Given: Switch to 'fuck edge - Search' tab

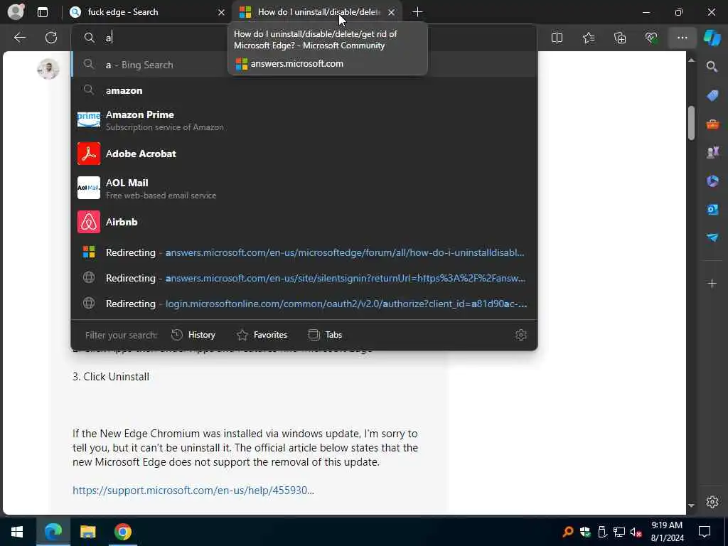Looking at the screenshot, I should pyautogui.click(x=147, y=12).
